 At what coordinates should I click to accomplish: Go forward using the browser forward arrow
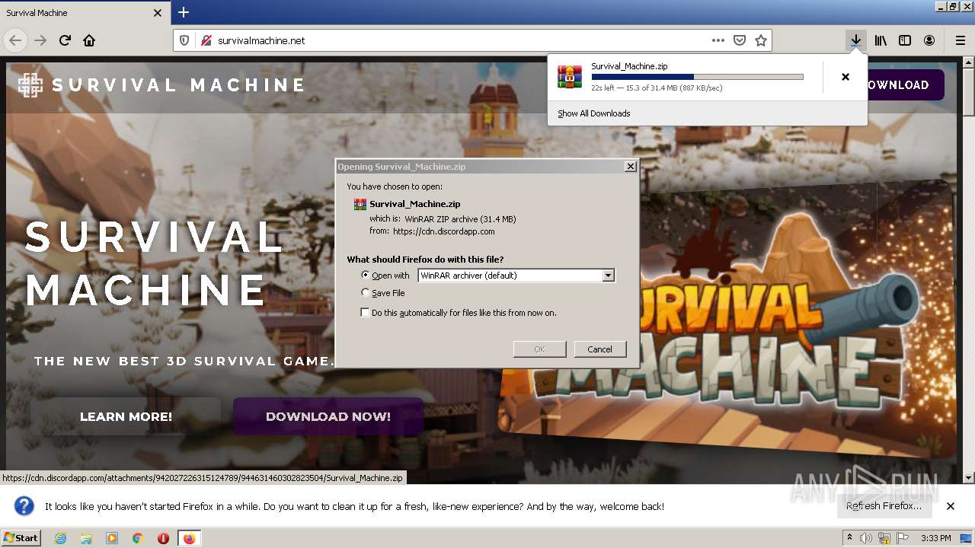pyautogui.click(x=40, y=40)
